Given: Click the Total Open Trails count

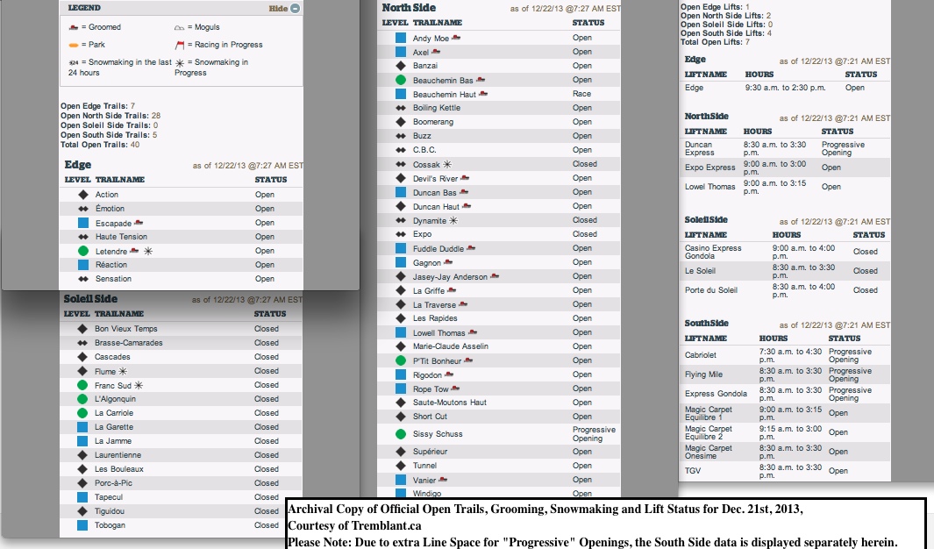Looking at the screenshot, I should (x=135, y=145).
